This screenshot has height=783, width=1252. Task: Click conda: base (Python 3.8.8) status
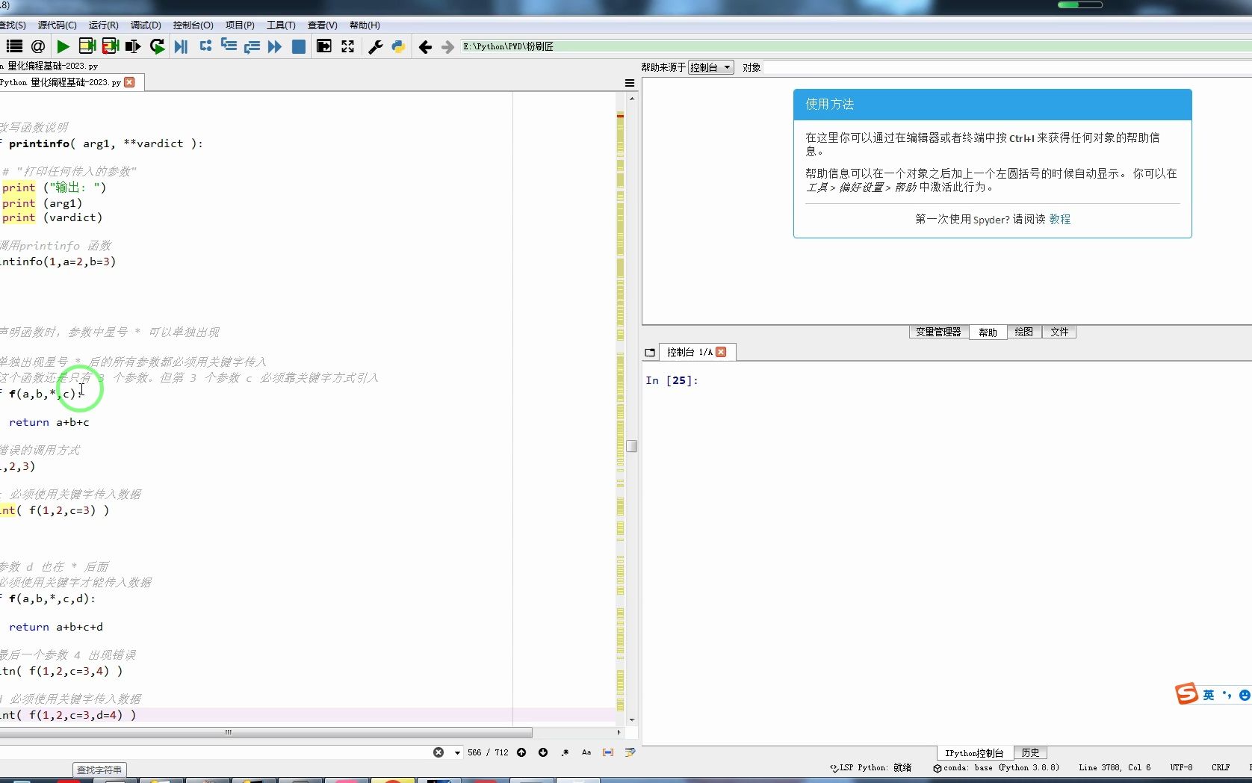point(996,767)
